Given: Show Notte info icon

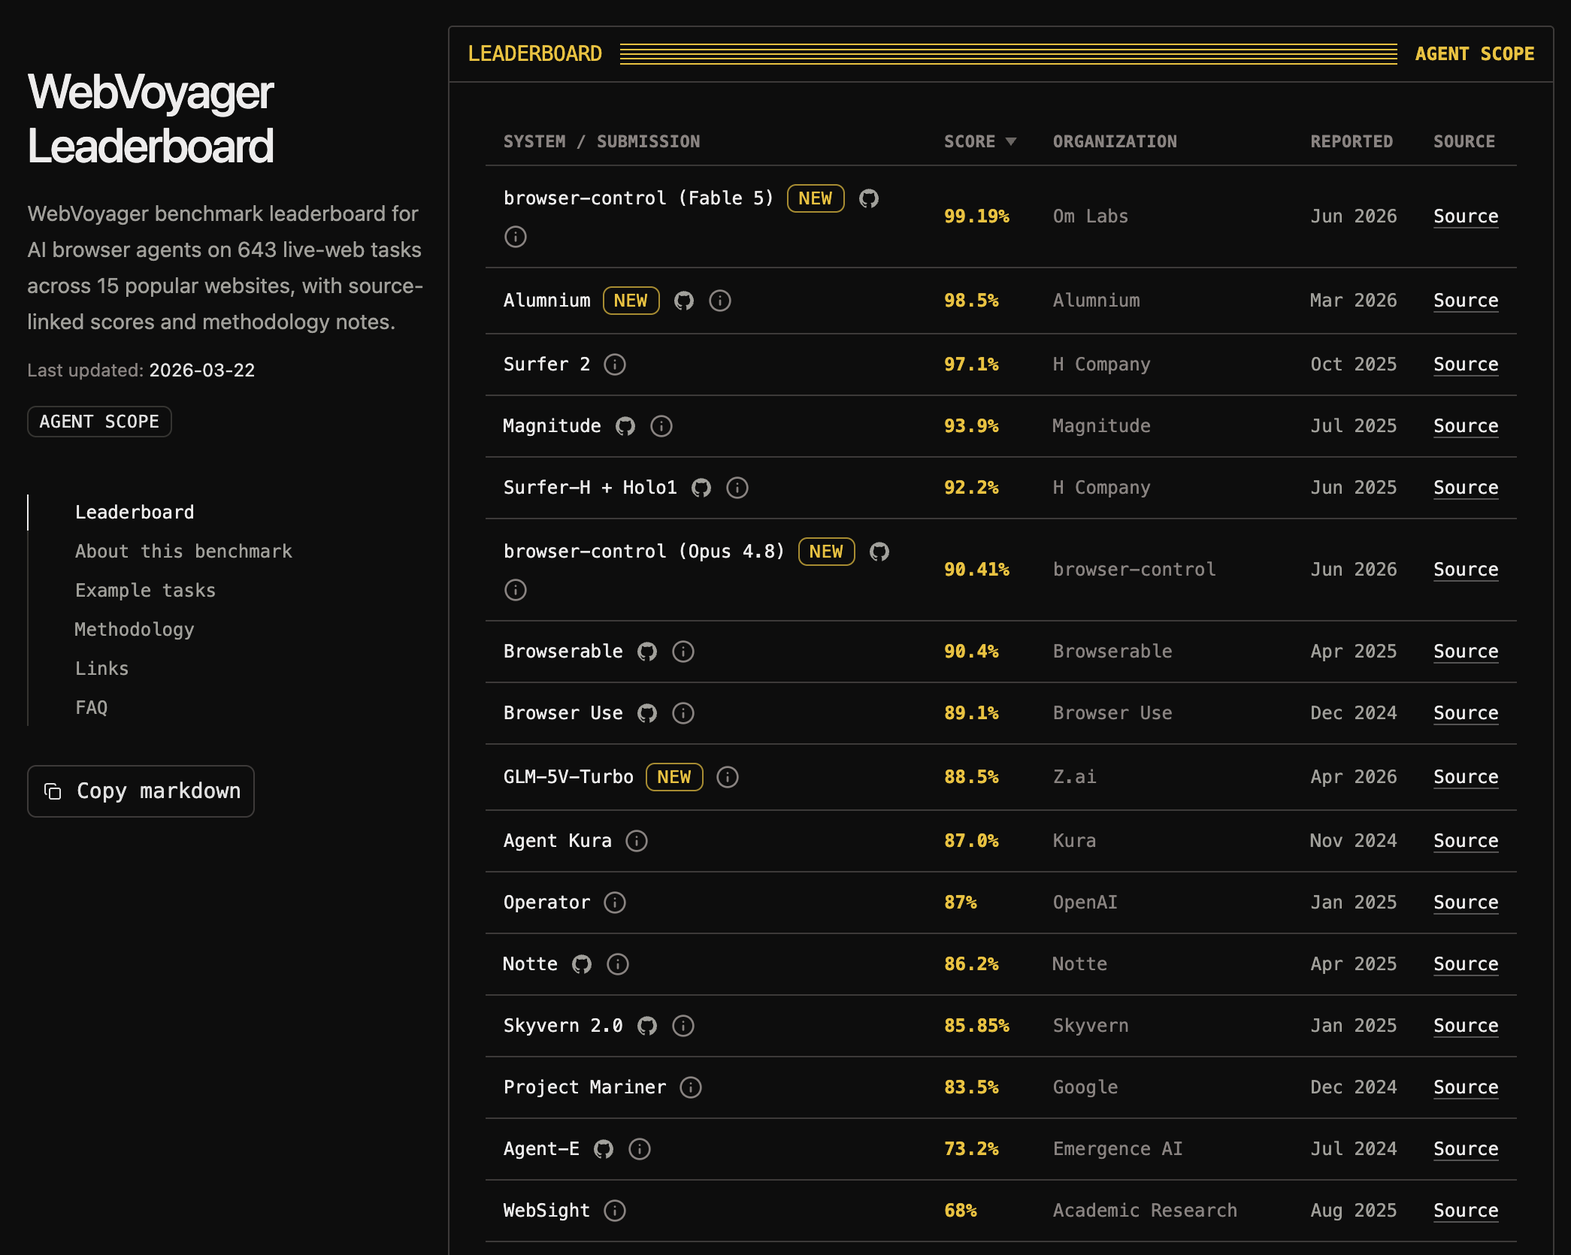Looking at the screenshot, I should 618,964.
